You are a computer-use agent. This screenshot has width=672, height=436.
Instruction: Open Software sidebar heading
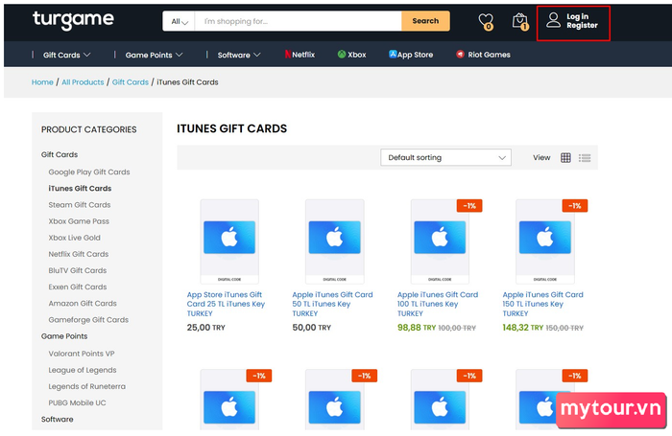tap(57, 420)
